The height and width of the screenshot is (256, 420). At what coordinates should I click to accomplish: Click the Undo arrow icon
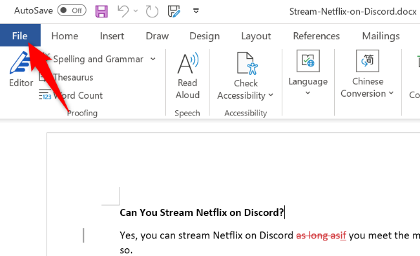(x=123, y=11)
